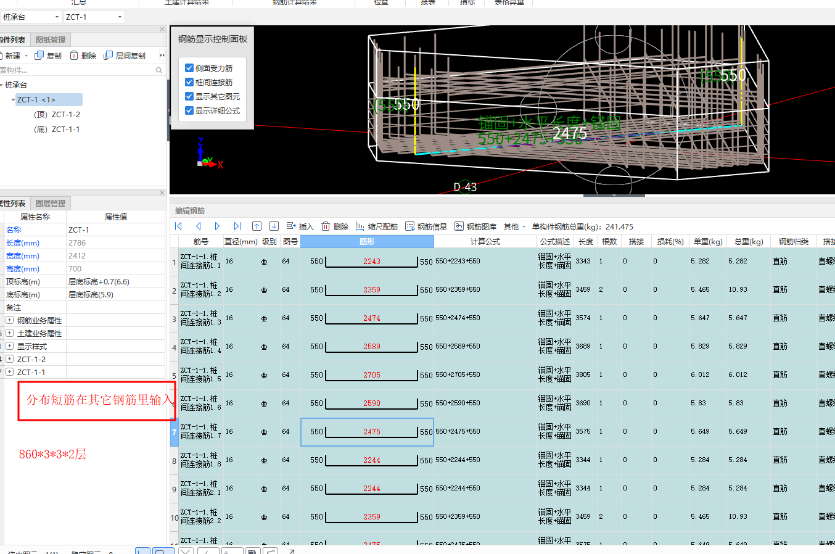The height and width of the screenshot is (554, 835).
Task: Collapse the ZCT-1 <1> tree node
Action: click(x=13, y=100)
